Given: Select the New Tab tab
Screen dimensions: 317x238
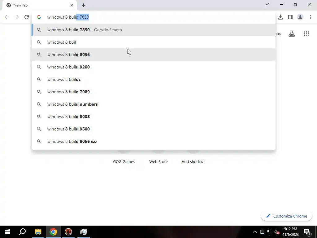Looking at the screenshot, I should (40, 6).
